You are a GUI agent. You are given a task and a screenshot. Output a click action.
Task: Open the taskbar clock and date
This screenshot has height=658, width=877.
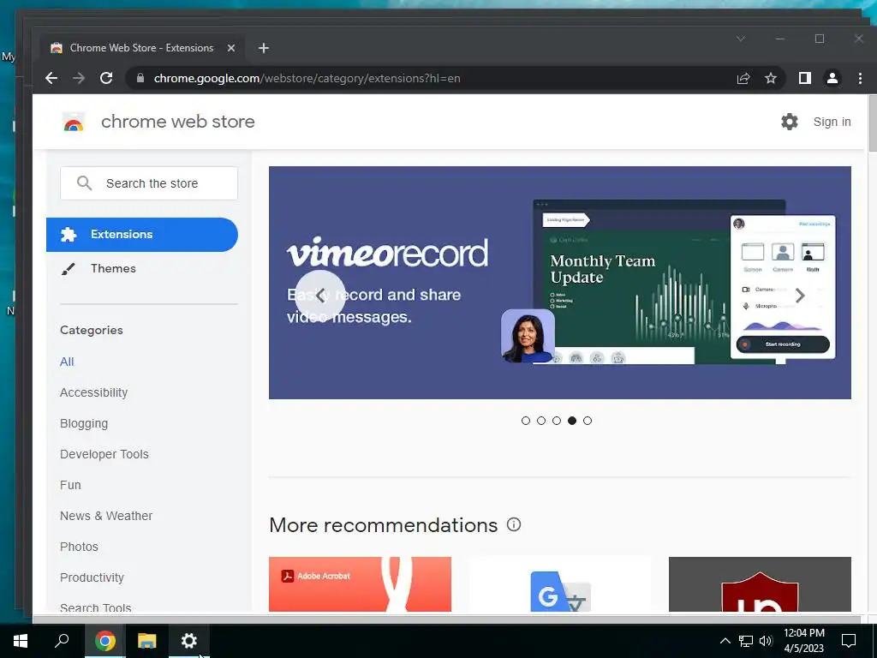click(x=803, y=641)
